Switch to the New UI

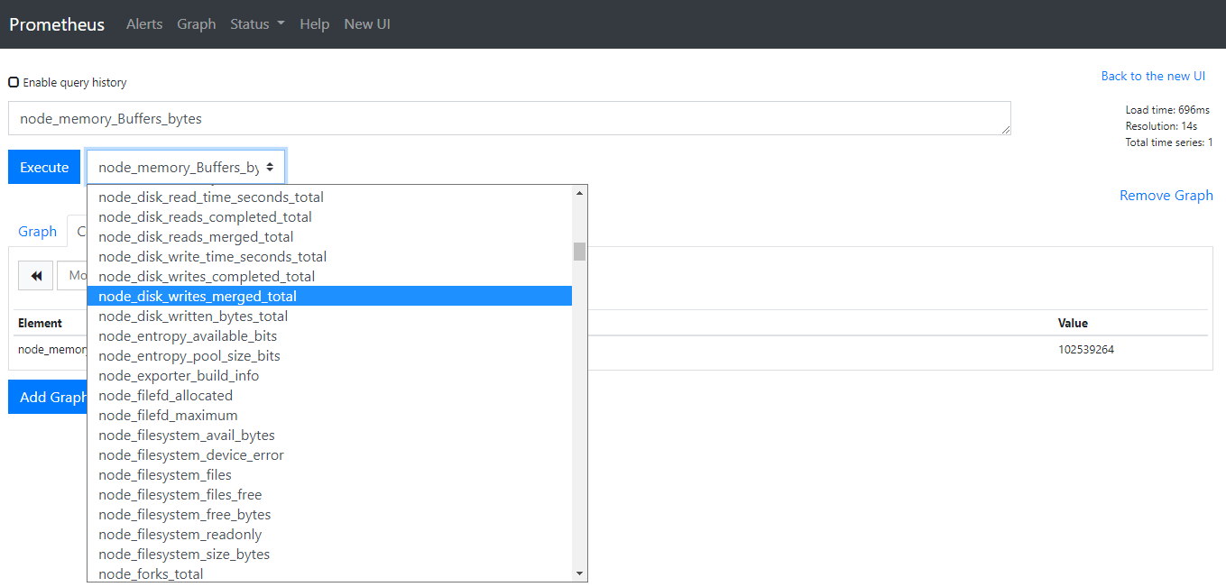[367, 24]
